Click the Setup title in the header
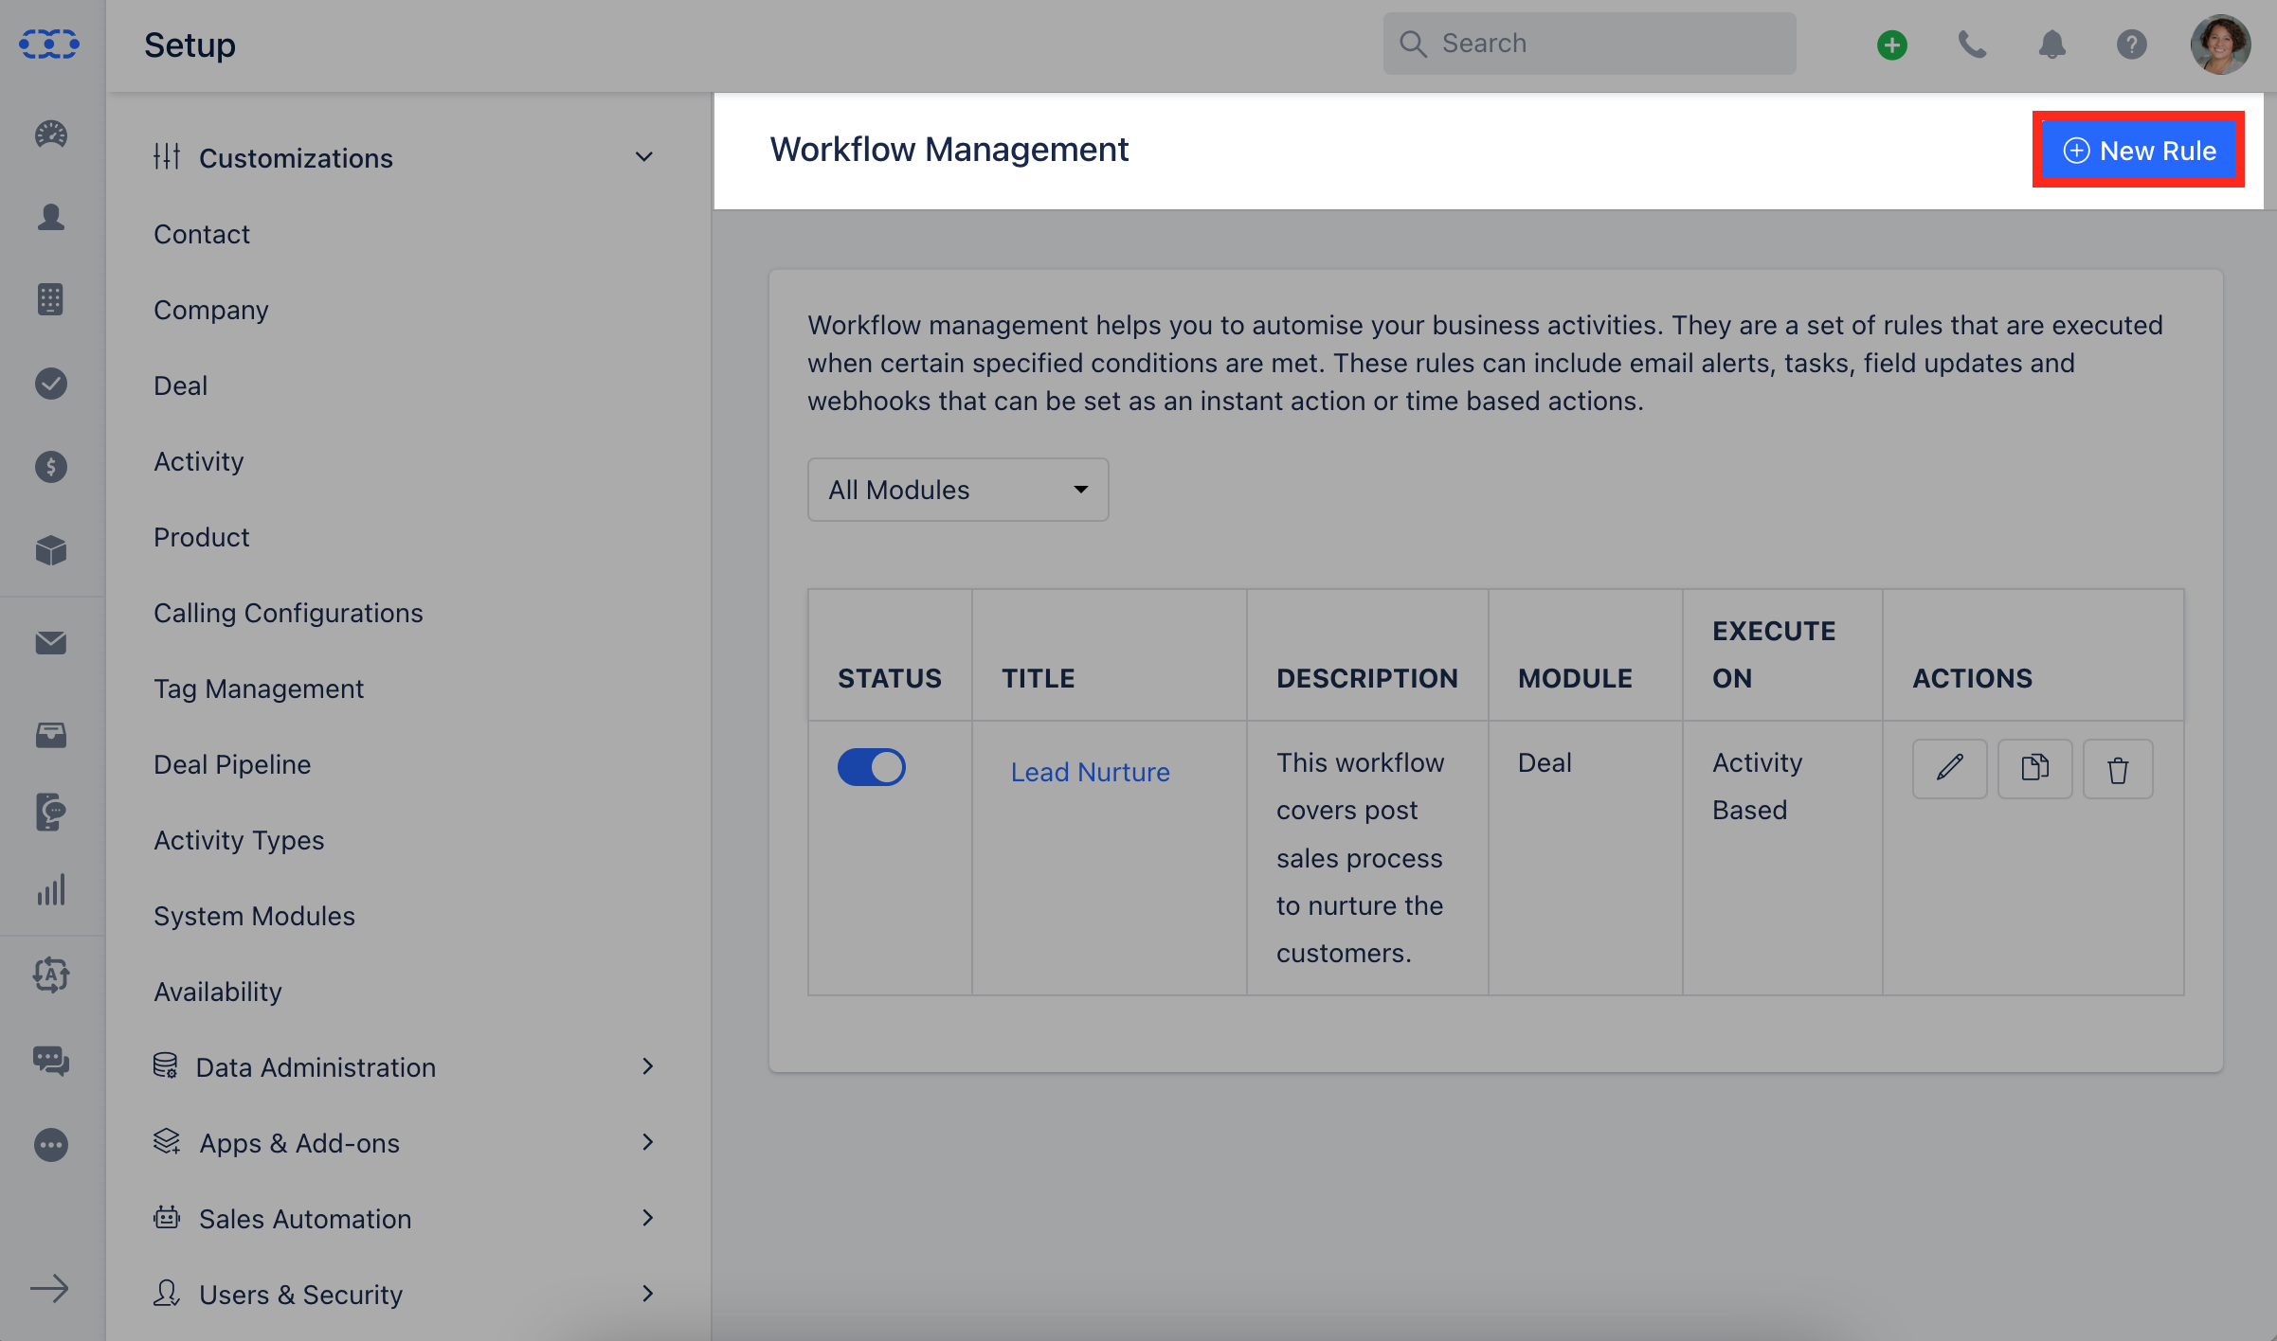 coord(190,45)
